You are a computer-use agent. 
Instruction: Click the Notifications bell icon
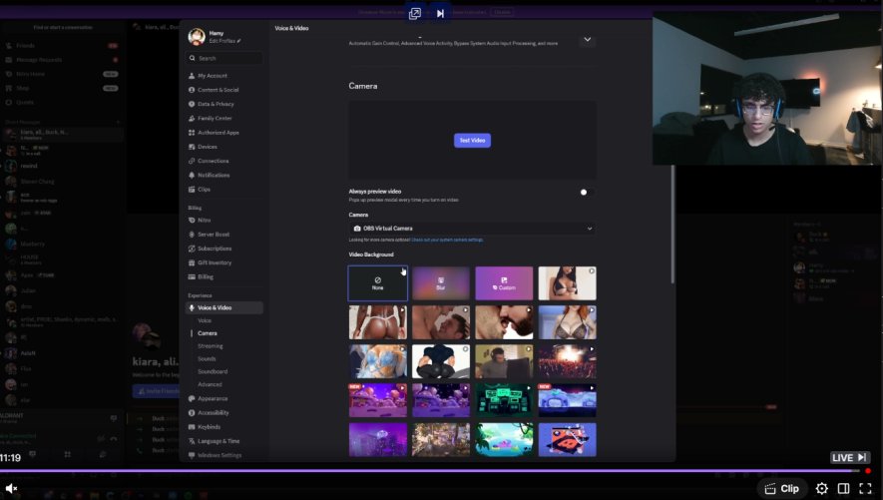192,175
